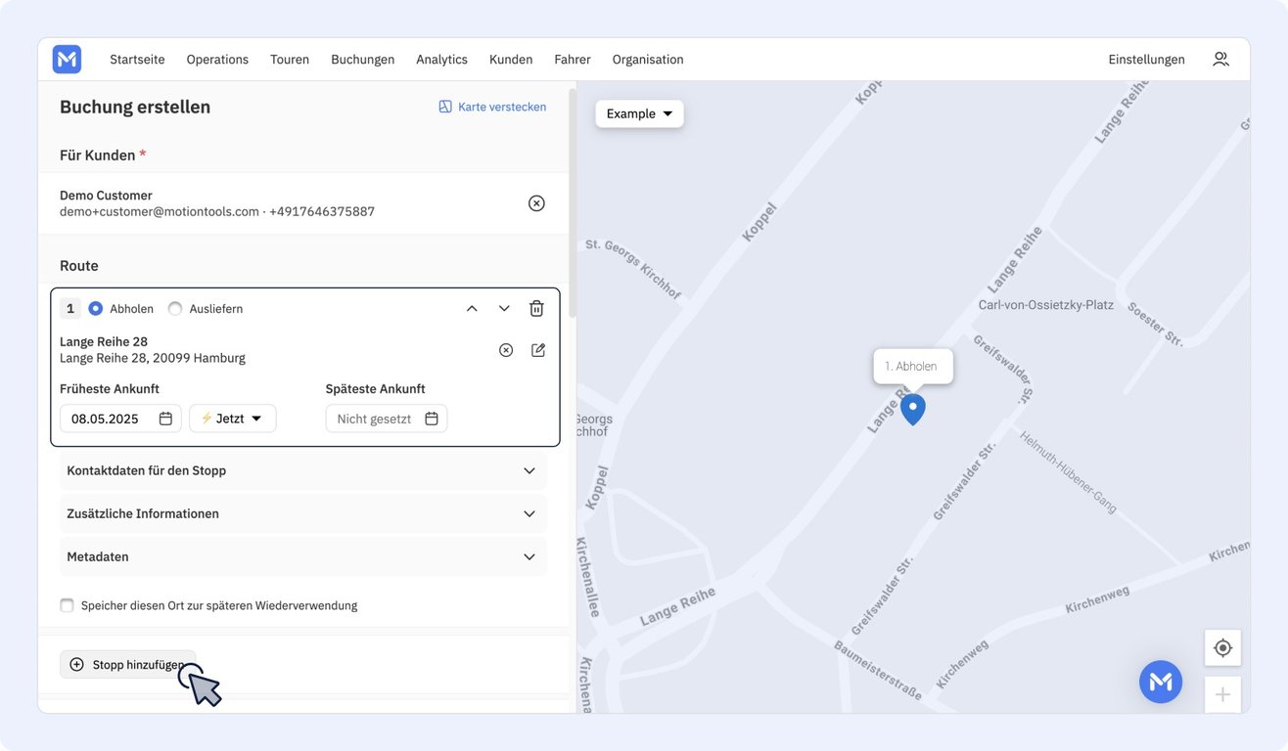Image resolution: width=1288 pixels, height=751 pixels.
Task: Open the user account icon
Action: tap(1220, 60)
